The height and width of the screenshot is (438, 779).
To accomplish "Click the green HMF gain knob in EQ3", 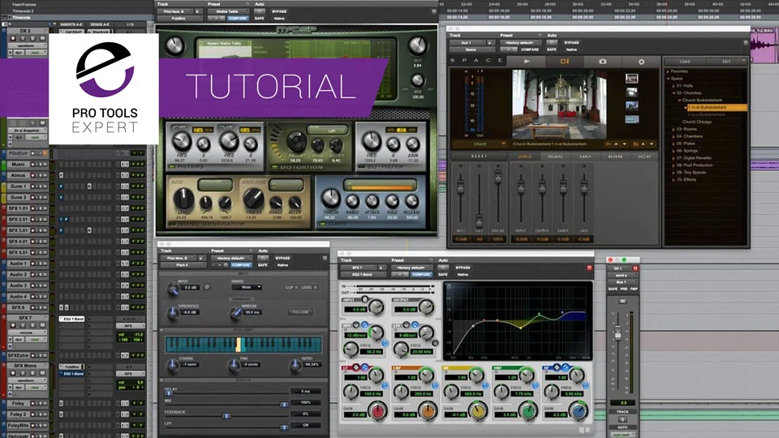I will [528, 411].
